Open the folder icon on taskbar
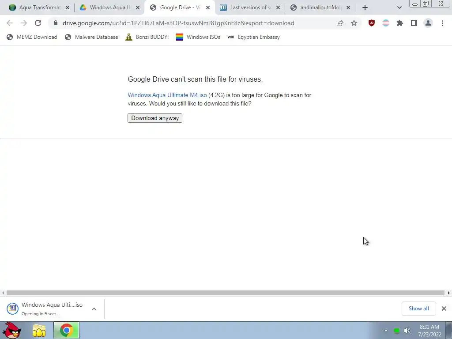The width and height of the screenshot is (452, 339). 39,330
